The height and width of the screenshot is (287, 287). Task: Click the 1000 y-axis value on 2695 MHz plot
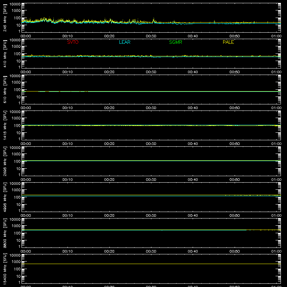point(16,154)
